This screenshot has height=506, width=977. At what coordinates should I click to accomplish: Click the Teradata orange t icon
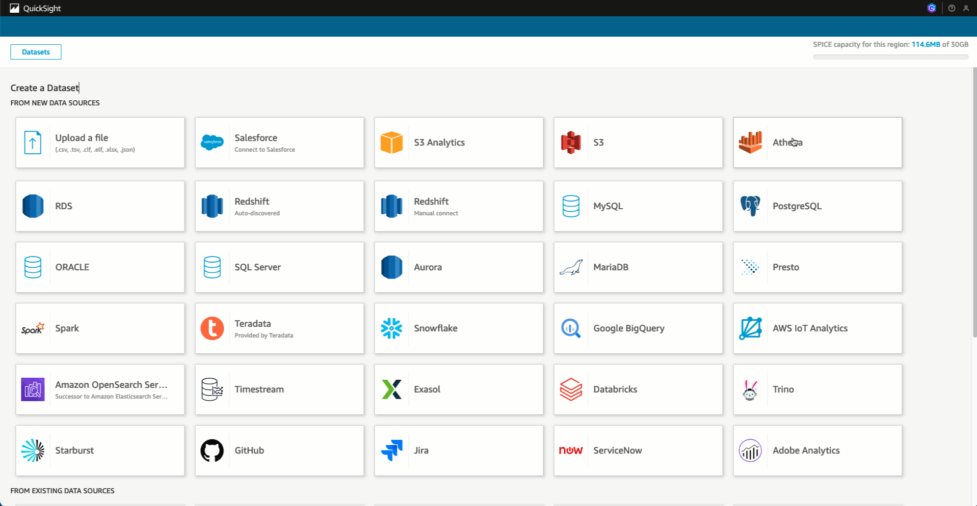point(212,328)
